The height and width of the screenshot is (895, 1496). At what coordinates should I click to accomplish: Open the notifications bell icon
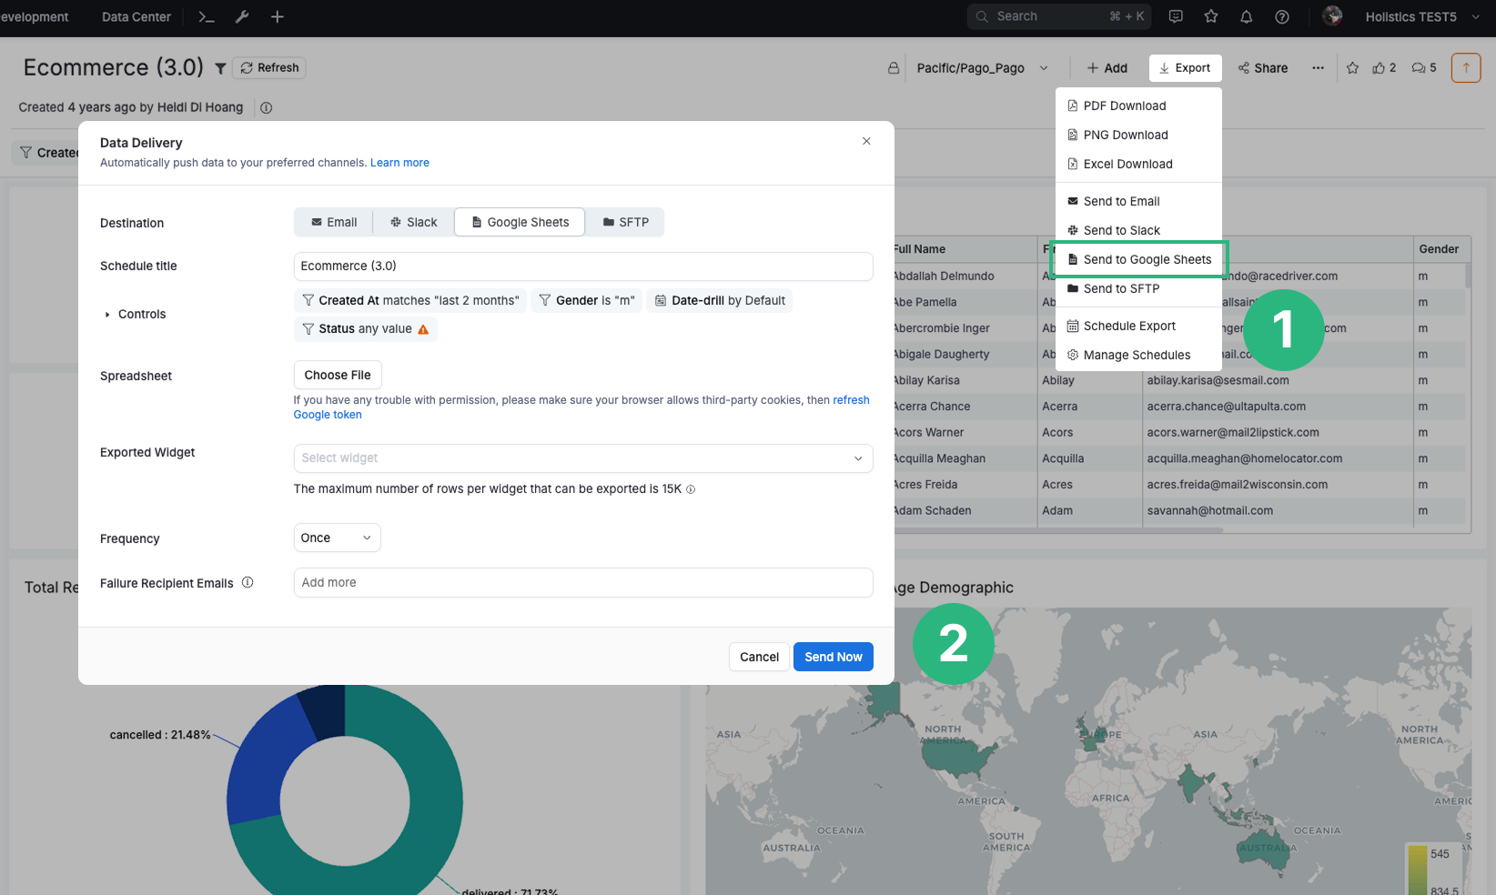pos(1246,16)
